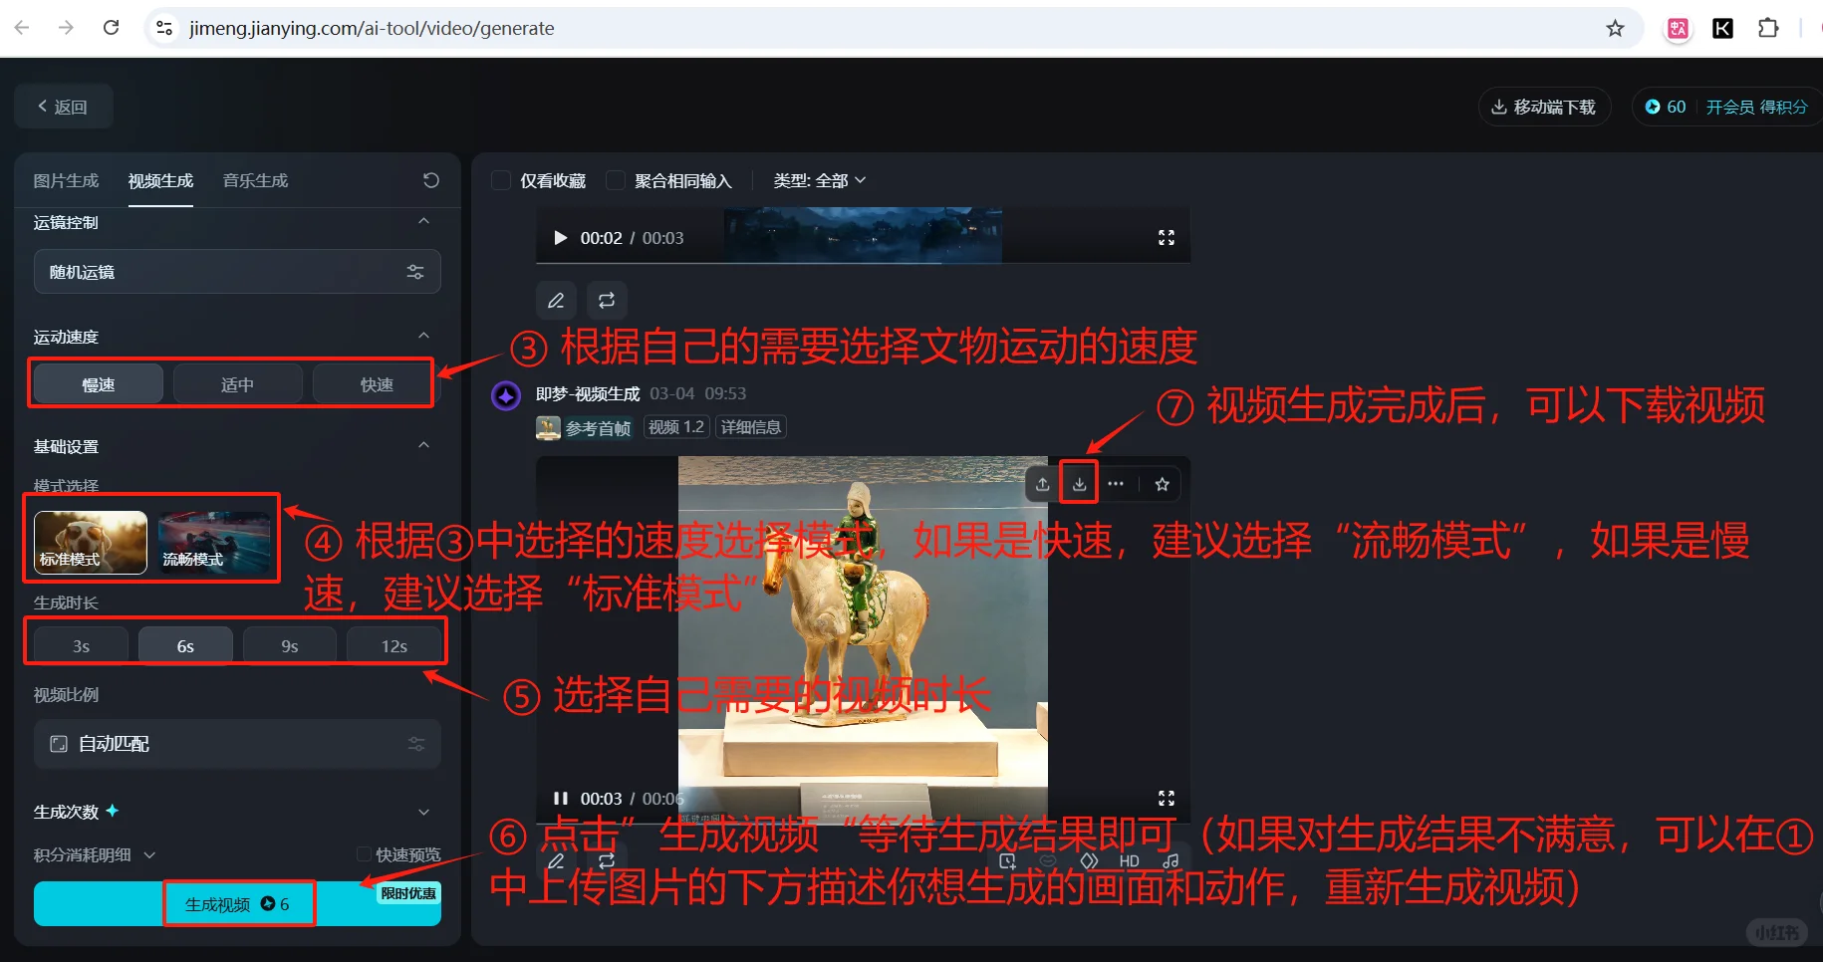Enable the 仅看收藏 checkbox
This screenshot has width=1823, height=962.
click(x=501, y=180)
